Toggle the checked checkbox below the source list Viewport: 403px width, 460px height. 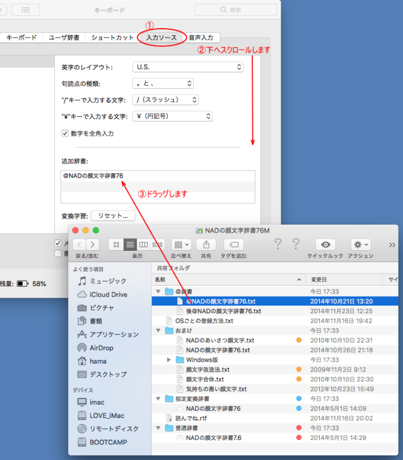(58, 243)
